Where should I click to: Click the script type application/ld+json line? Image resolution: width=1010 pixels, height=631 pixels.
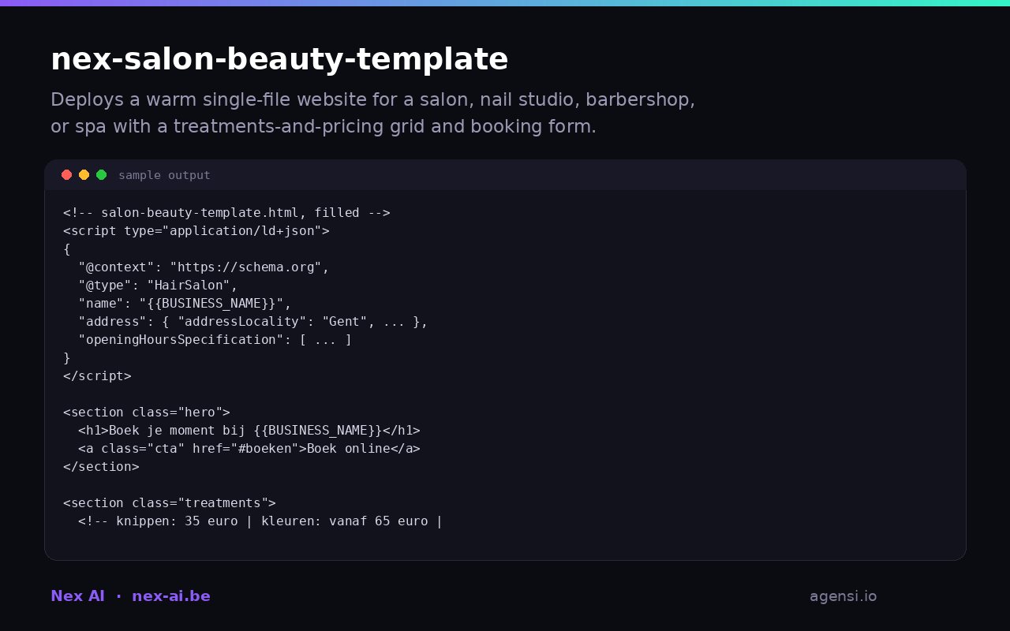pyautogui.click(x=196, y=231)
